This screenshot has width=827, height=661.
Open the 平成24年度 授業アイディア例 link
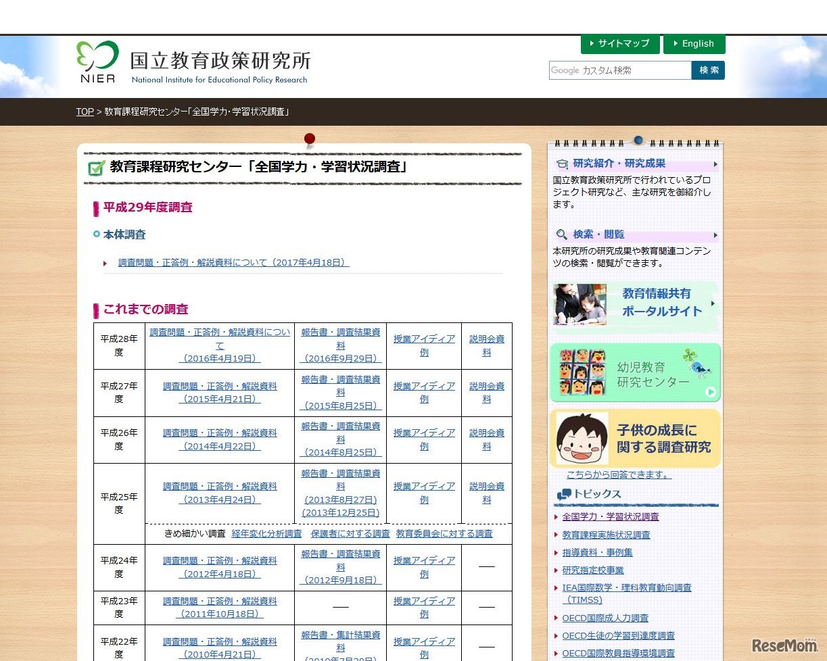click(424, 567)
